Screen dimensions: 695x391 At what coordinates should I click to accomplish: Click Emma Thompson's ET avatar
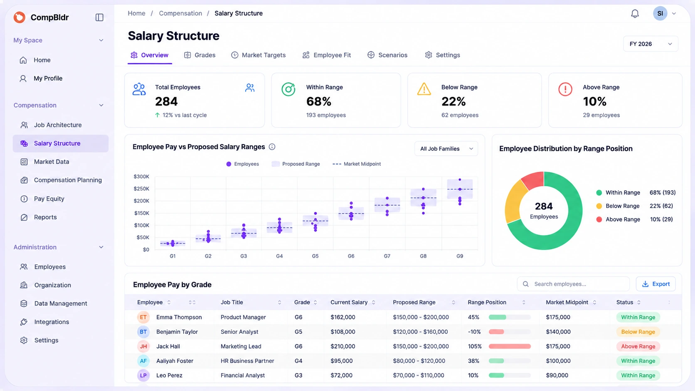coord(143,317)
